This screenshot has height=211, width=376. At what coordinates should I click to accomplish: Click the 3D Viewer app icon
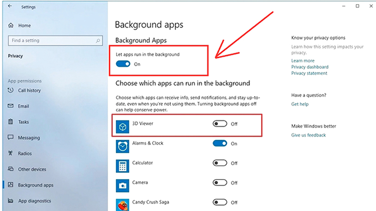[x=122, y=126]
